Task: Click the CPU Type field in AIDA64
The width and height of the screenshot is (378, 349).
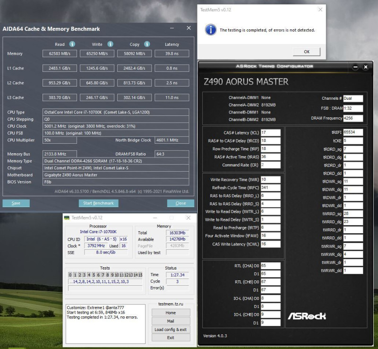Action: (116, 112)
